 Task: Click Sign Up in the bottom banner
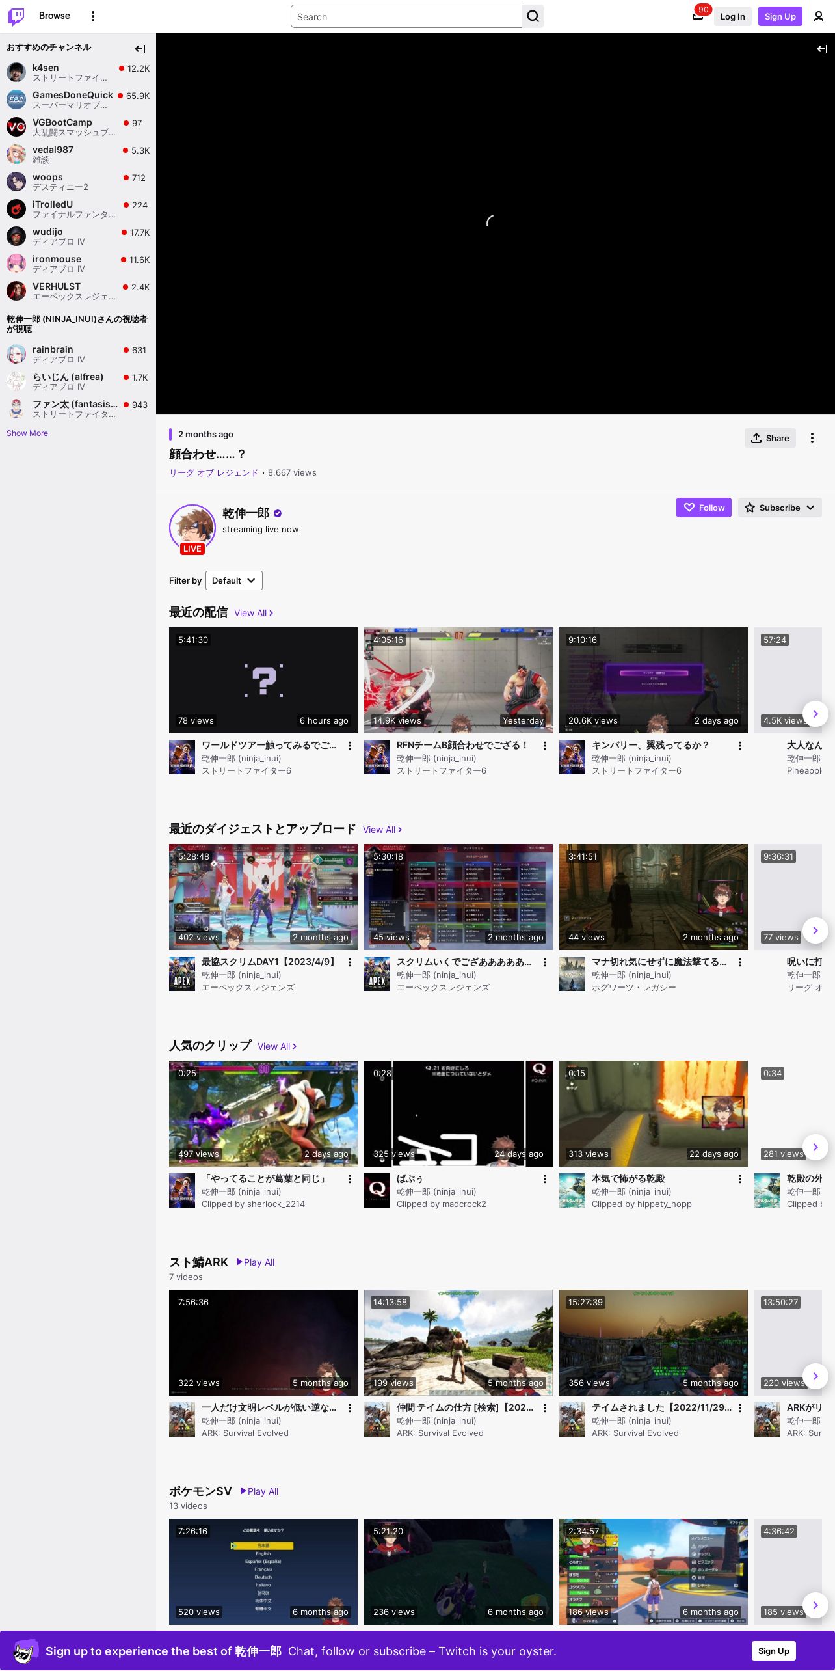[x=774, y=1651]
